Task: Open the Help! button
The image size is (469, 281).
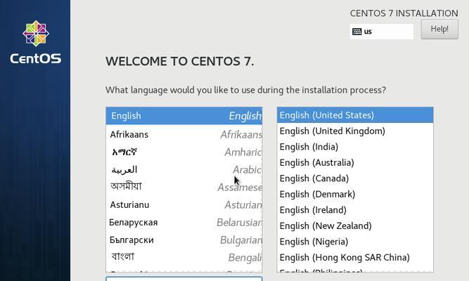Action: point(439,30)
